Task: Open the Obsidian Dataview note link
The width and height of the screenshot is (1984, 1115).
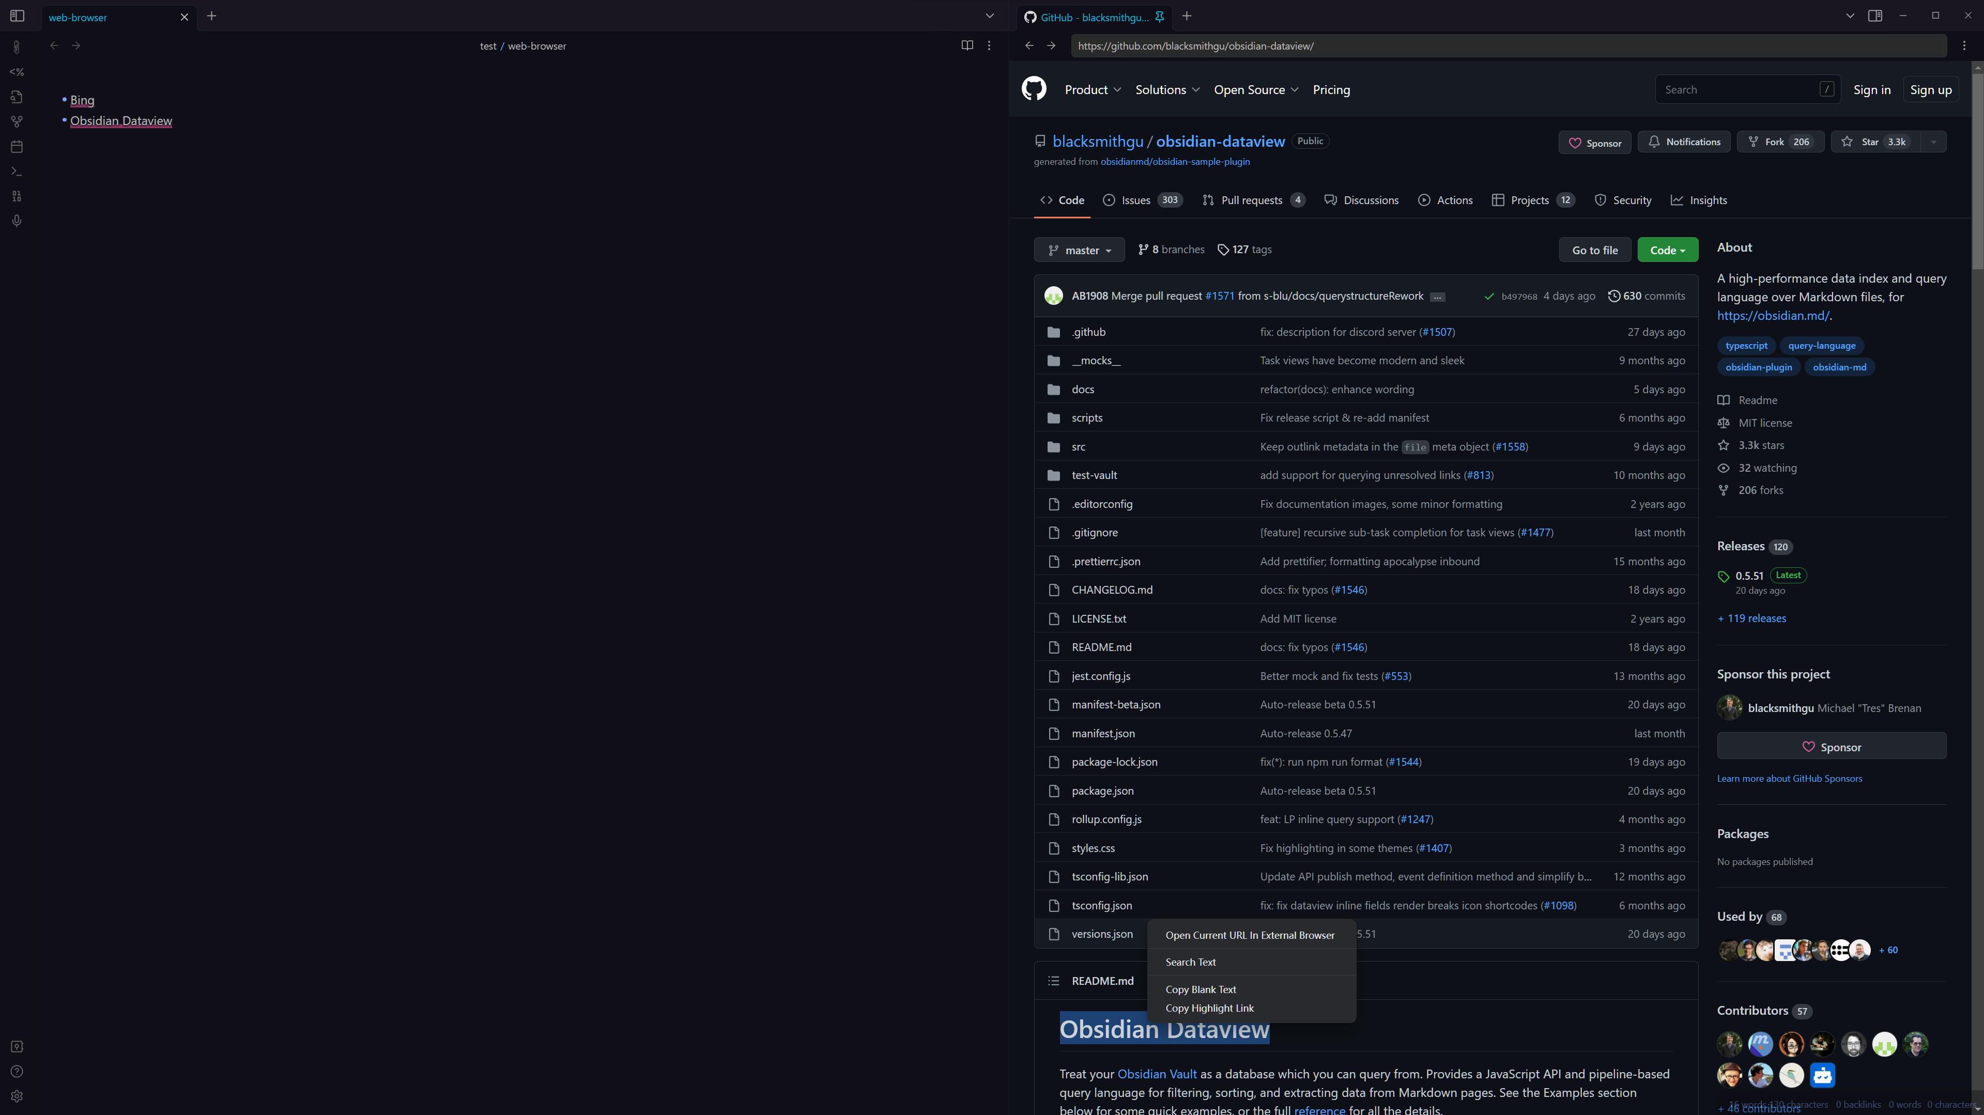Action: tap(121, 121)
